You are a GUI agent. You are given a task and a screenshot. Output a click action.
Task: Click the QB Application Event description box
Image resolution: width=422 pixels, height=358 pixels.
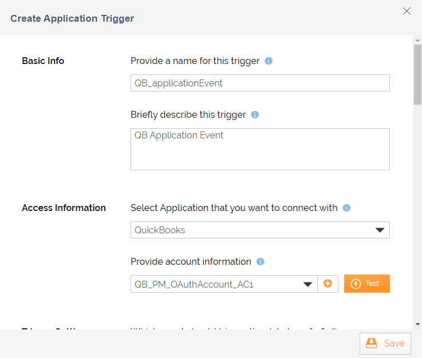point(260,149)
